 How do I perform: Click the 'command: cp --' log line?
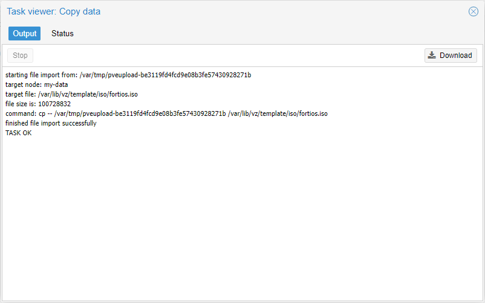coord(166,113)
